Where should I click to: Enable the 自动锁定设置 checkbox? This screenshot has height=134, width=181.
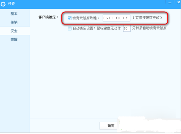[70, 28]
